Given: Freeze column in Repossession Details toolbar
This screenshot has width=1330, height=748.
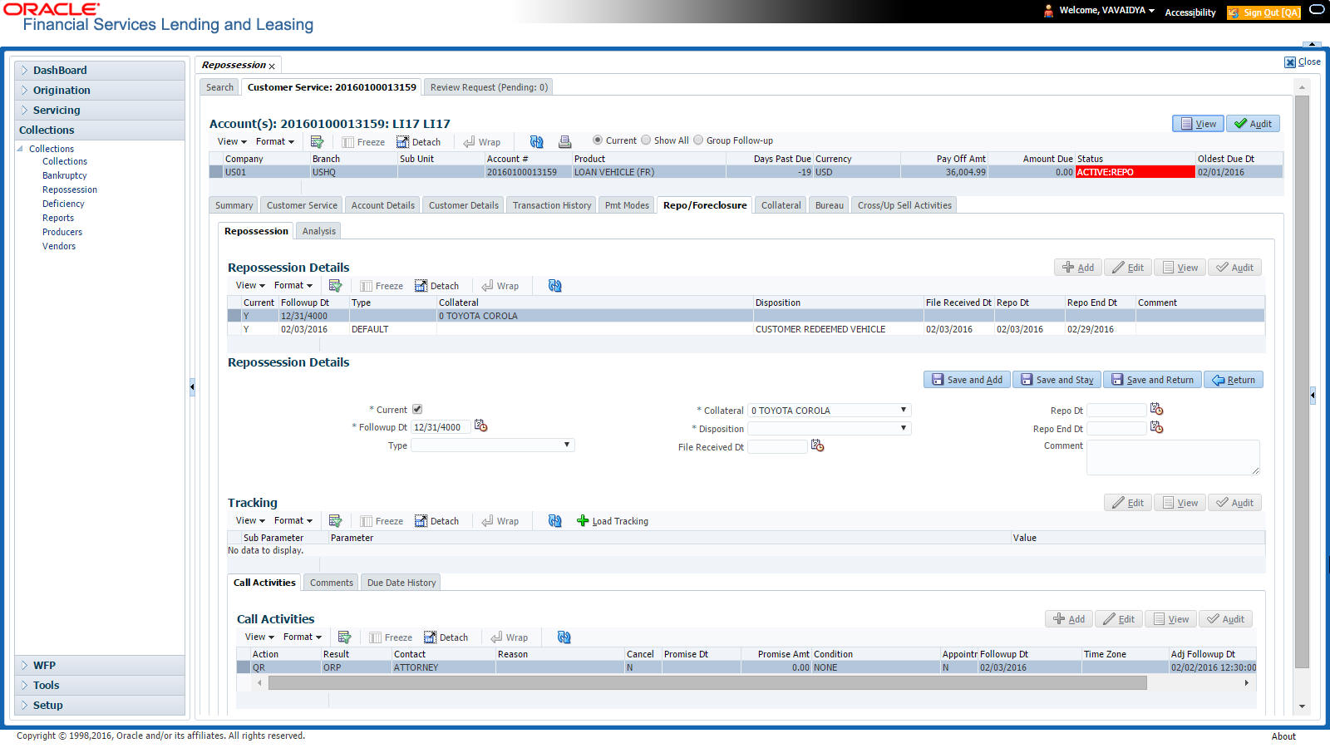Looking at the screenshot, I should pyautogui.click(x=382, y=286).
